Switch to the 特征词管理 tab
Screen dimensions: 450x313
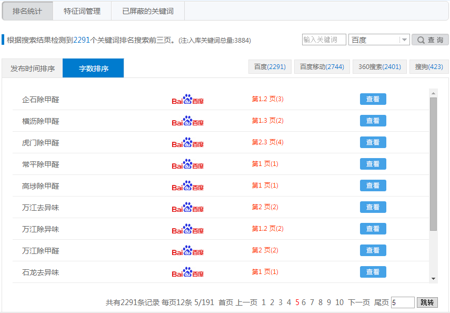click(82, 11)
